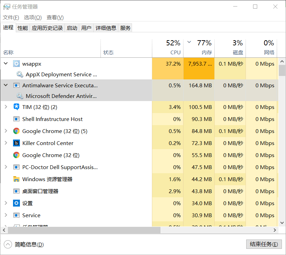Click the horizontal scrollbar thumb
Viewport: 286px width, 255px height.
[84, 230]
